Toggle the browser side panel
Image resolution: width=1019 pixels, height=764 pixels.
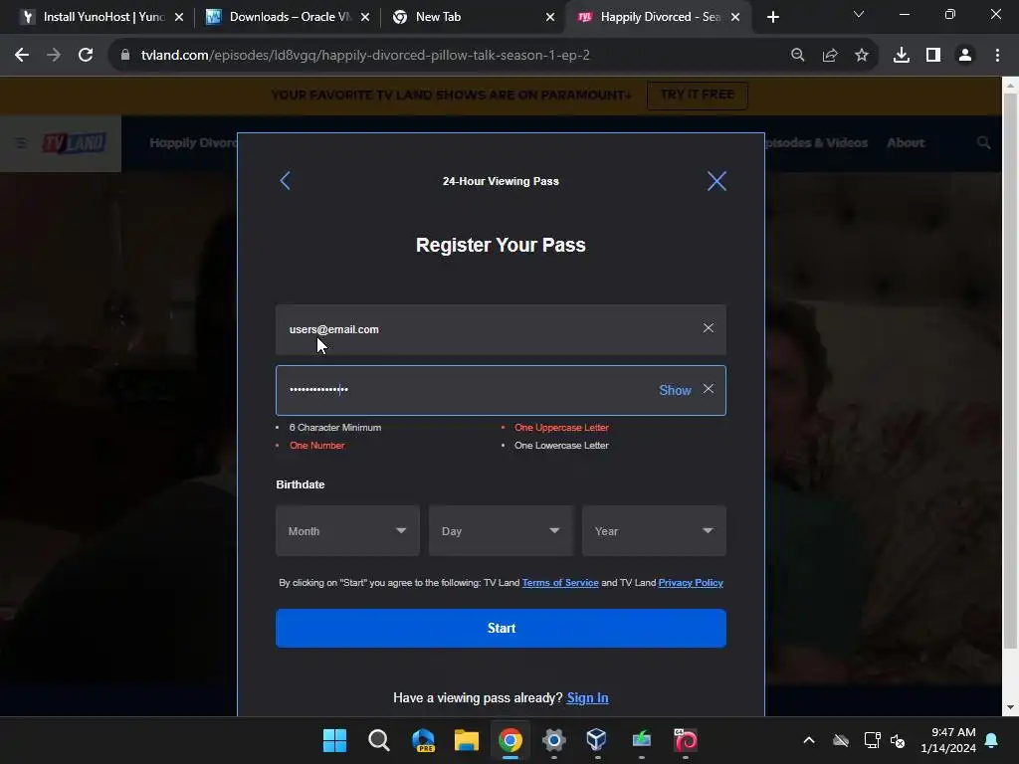pos(933,56)
